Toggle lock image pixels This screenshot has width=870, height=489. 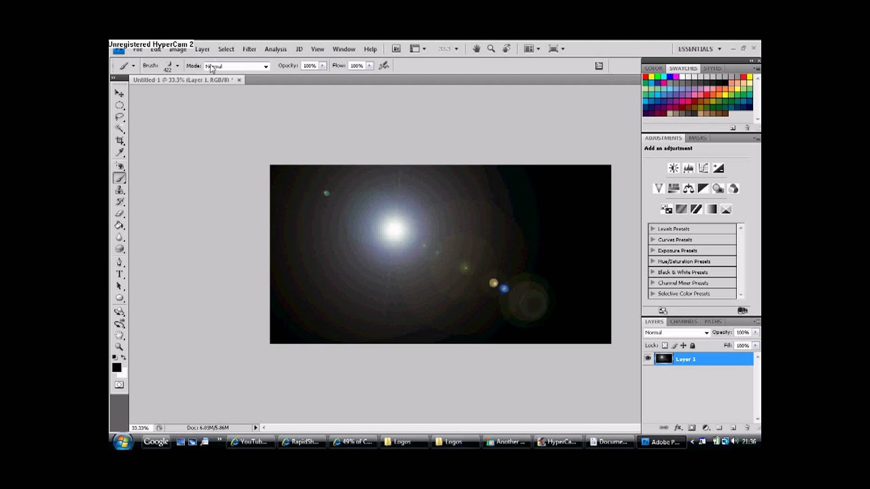point(674,346)
